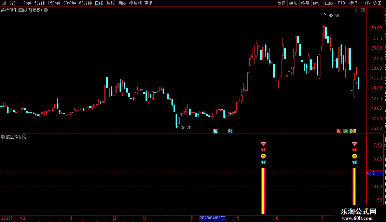Click the 35.20 low price label

pos(186,127)
